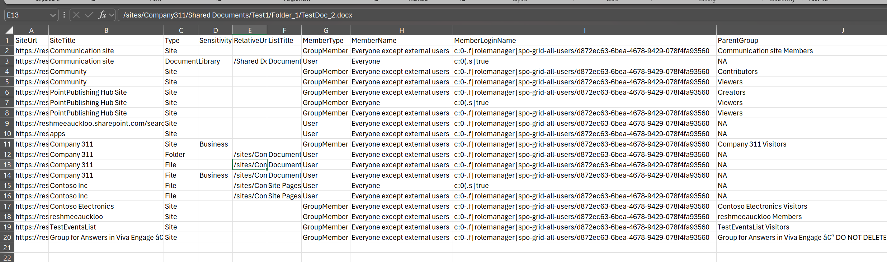
Task: Click the Enter checkmark icon in formula bar
Action: point(89,15)
